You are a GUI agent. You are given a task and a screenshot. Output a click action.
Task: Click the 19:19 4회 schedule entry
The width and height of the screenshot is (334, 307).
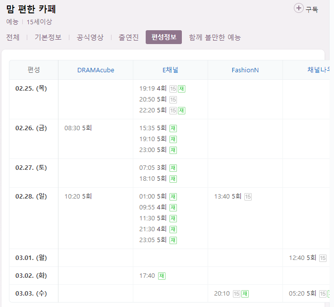point(153,88)
